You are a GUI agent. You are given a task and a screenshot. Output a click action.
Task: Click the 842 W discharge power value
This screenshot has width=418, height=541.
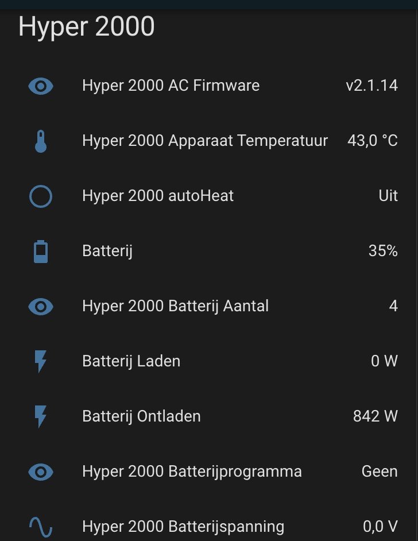[x=376, y=416]
